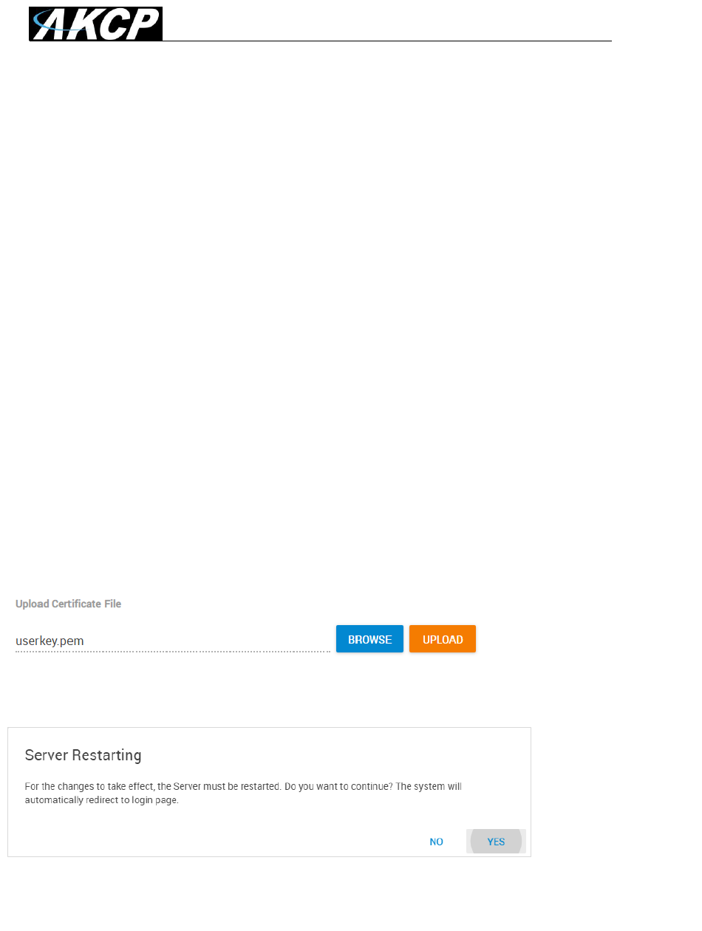Click the AKCP logo in header

[x=95, y=24]
